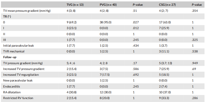Click the CSG (n = 27) column header
Image resolution: width=206 pixels, height=103 pixels.
click(x=167, y=5)
